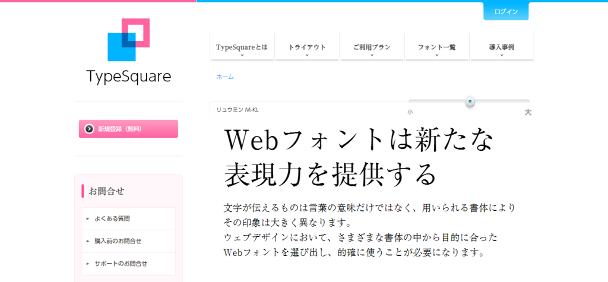Open the サポートのお問合せ link
Image resolution: width=608 pixels, height=282 pixels.
128,264
